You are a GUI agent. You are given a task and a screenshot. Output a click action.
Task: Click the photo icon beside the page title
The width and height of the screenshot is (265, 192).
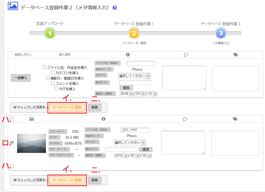click(x=13, y=6)
